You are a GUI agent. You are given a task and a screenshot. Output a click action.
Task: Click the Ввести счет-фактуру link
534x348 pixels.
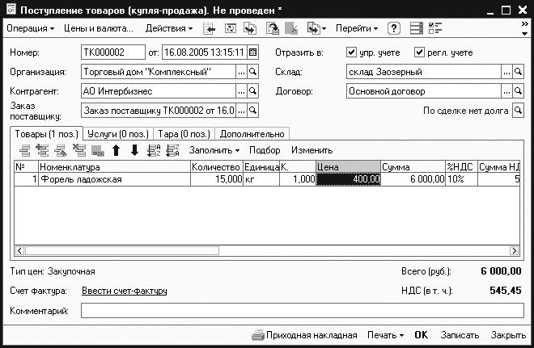coord(125,291)
